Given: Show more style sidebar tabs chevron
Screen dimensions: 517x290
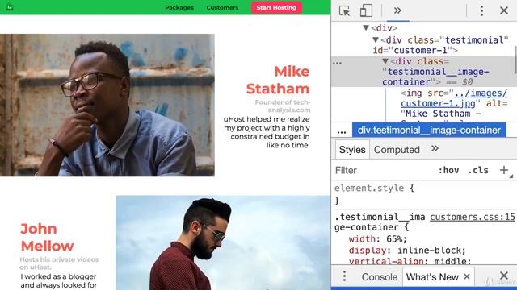Looking at the screenshot, I should click(435, 148).
